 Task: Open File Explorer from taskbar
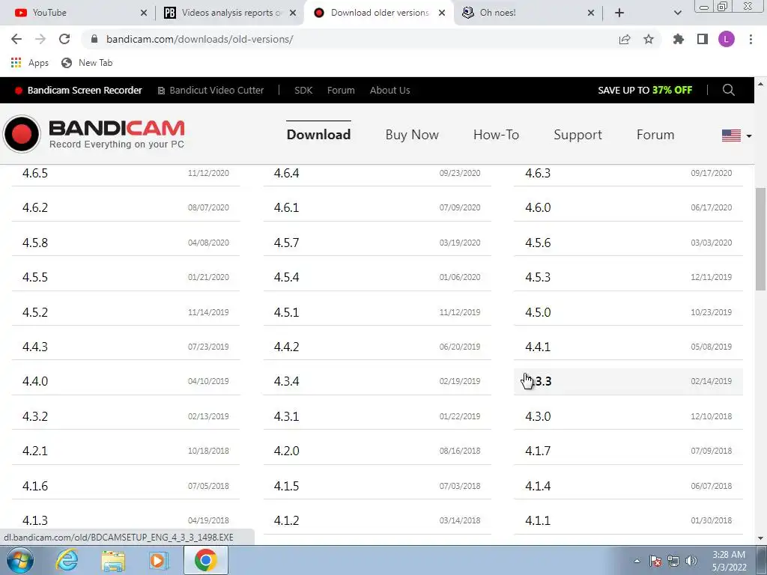(x=113, y=560)
